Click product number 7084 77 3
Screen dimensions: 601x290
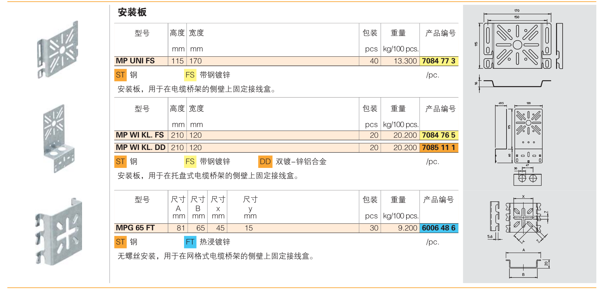439,61
